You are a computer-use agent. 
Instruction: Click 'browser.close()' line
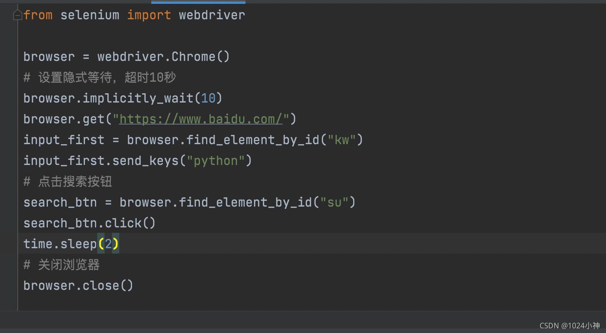[x=78, y=286]
